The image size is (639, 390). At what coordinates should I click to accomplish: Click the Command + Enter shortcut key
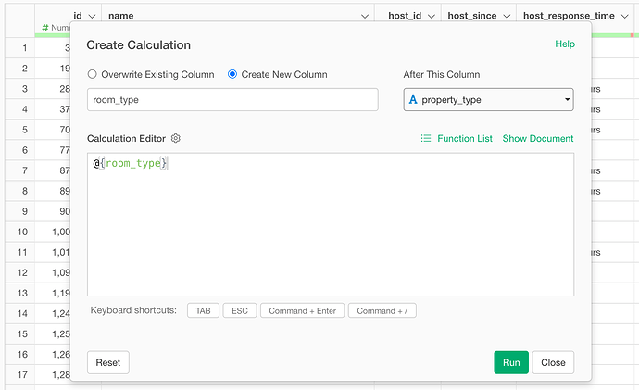pos(301,310)
